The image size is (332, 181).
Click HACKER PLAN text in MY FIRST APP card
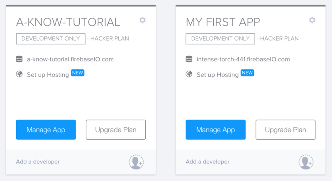[x=279, y=39]
